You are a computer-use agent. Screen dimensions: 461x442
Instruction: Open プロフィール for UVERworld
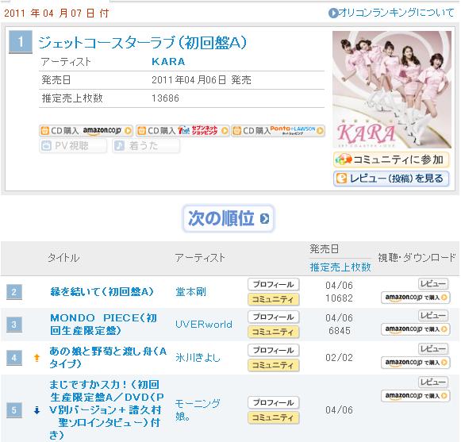274,317
